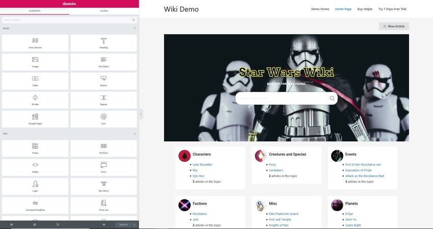Open Buy Helpie menu item
The width and height of the screenshot is (433, 229).
[x=365, y=9]
